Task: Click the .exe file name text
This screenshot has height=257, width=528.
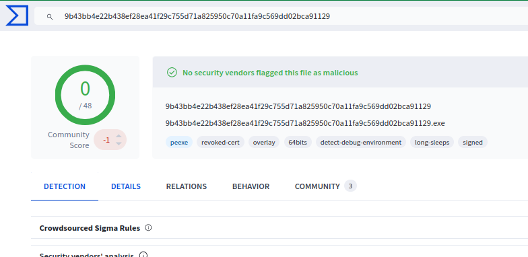Action: 305,123
